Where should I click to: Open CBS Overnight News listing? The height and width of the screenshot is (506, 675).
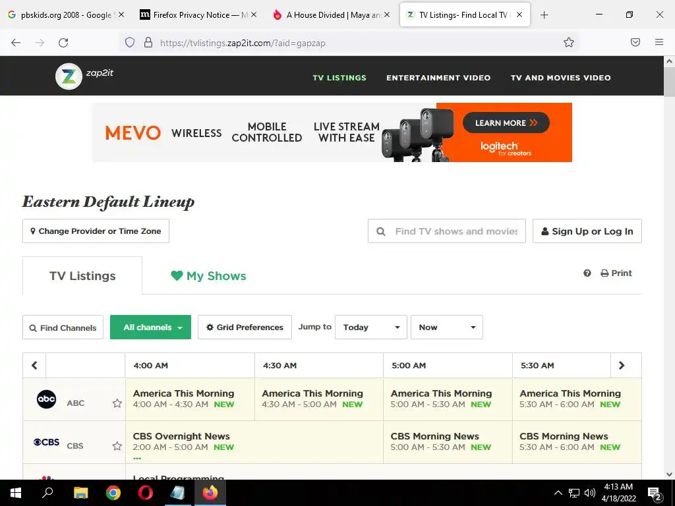[254, 442]
